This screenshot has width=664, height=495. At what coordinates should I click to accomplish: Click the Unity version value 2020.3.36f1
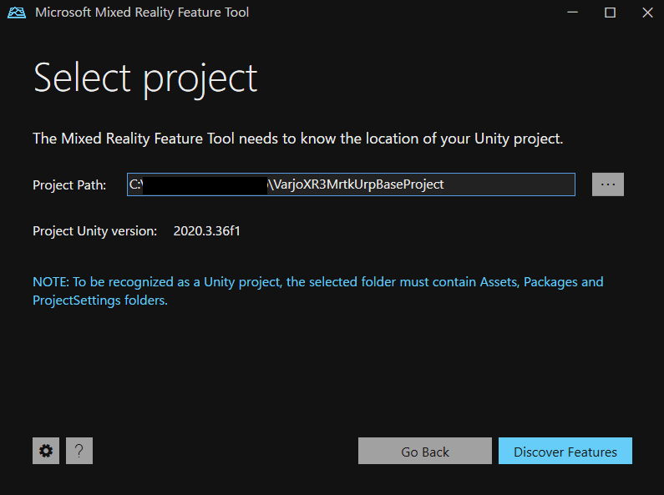(x=206, y=231)
